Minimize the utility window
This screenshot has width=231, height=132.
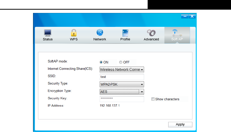[x=185, y=16]
